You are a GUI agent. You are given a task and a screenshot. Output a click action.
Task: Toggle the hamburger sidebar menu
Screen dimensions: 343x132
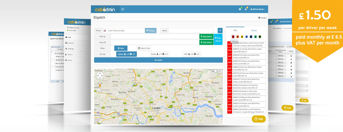pyautogui.click(x=123, y=9)
